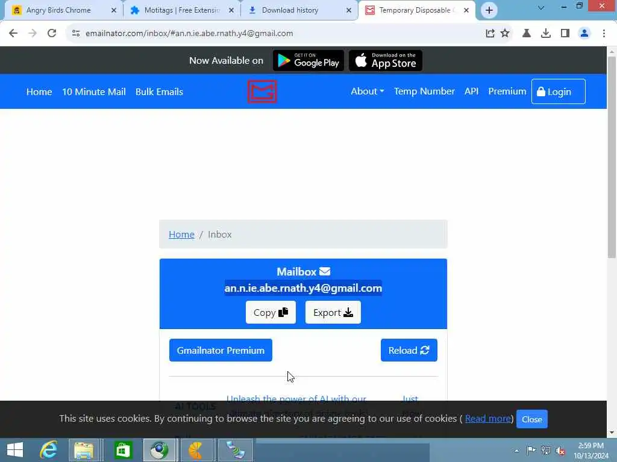Close the Temporary Disposable tab

[x=466, y=10]
